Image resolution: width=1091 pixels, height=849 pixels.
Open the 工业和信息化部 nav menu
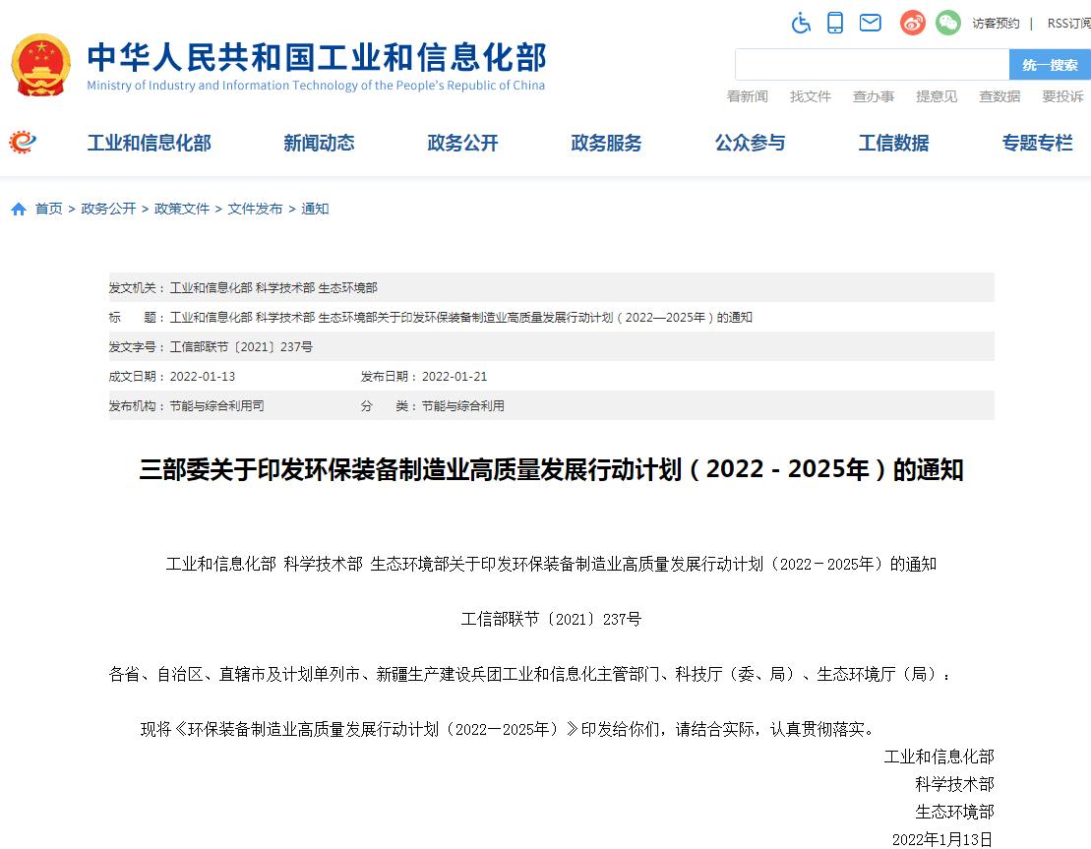[149, 143]
